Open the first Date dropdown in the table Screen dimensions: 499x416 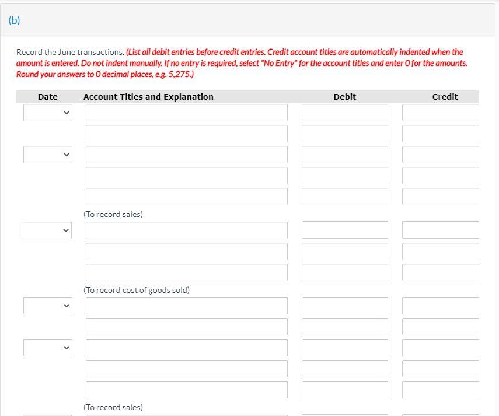pos(48,113)
